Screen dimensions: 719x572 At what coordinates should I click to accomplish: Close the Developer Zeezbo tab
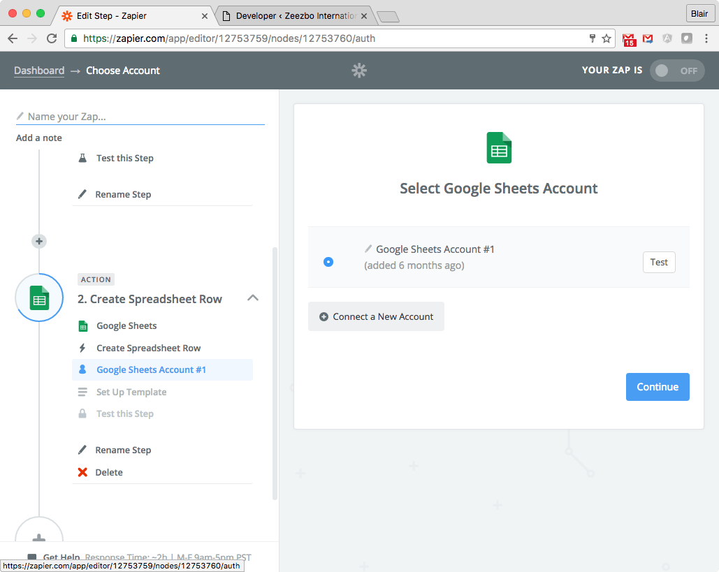(x=364, y=16)
